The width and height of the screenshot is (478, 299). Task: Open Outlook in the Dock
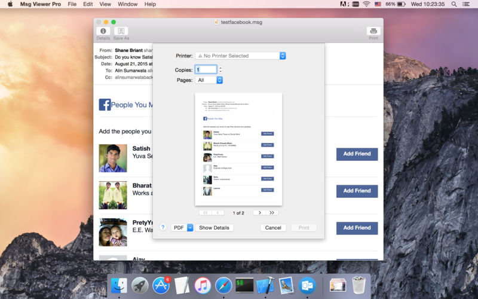coord(307,286)
